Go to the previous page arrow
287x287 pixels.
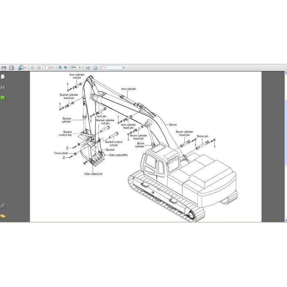click(x=32, y=68)
